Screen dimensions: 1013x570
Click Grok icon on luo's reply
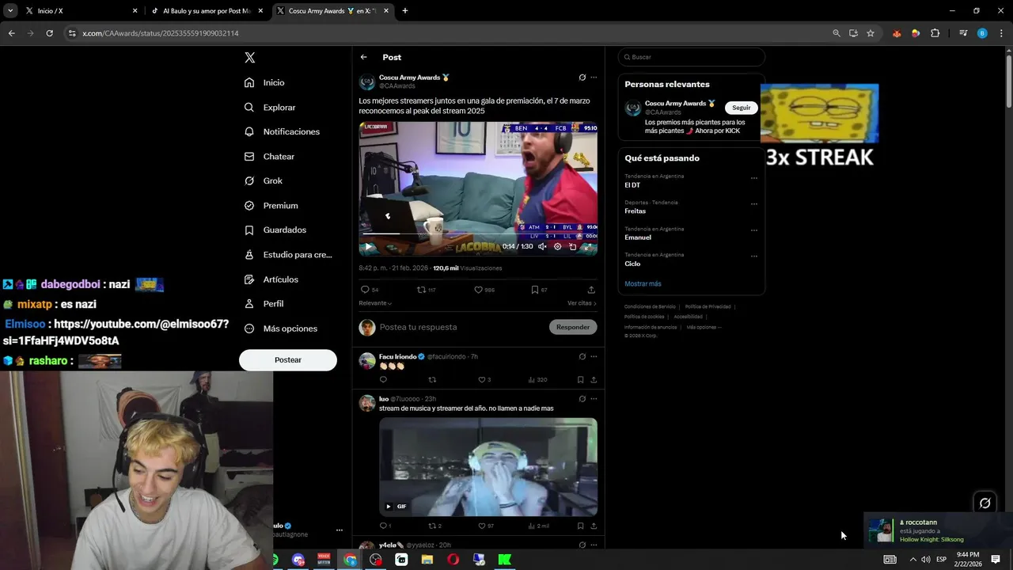pos(582,399)
